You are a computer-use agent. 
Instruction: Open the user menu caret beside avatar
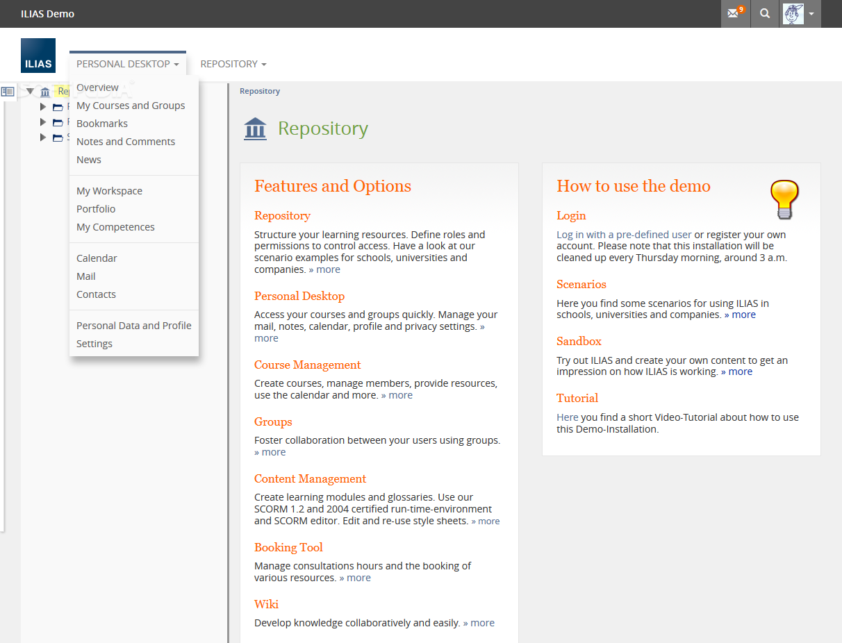click(811, 14)
